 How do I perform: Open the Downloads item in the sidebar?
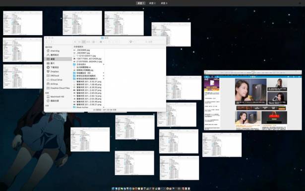click(55, 67)
